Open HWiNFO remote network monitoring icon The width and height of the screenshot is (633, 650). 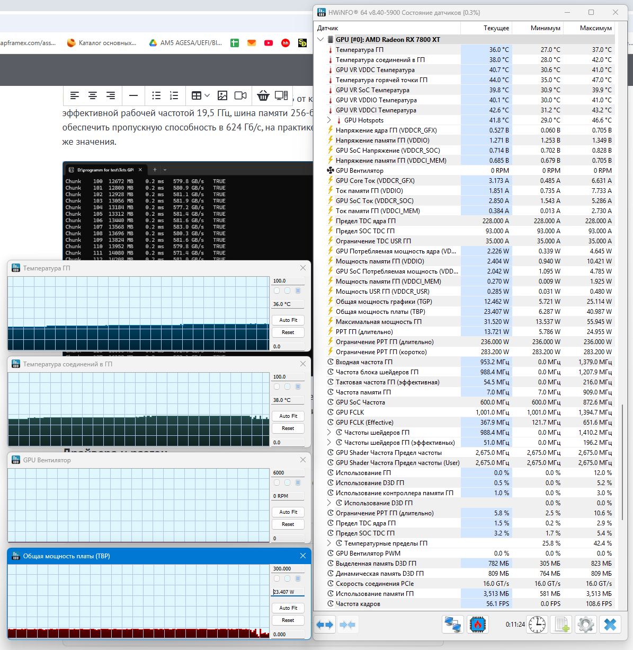pos(453,625)
